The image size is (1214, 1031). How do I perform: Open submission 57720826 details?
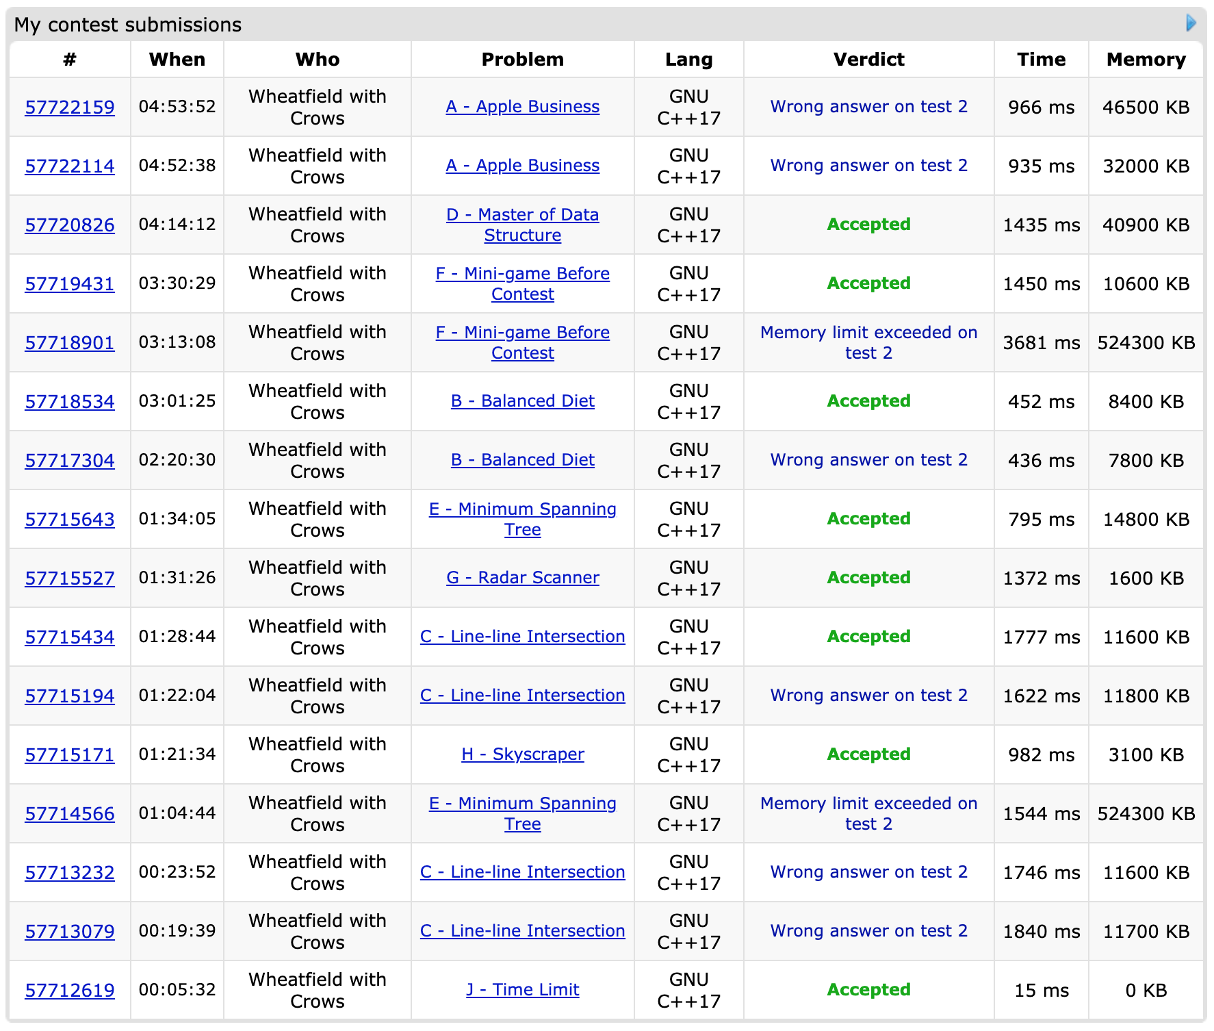[x=70, y=225]
